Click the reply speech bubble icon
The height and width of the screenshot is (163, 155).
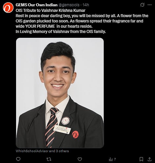18,159
